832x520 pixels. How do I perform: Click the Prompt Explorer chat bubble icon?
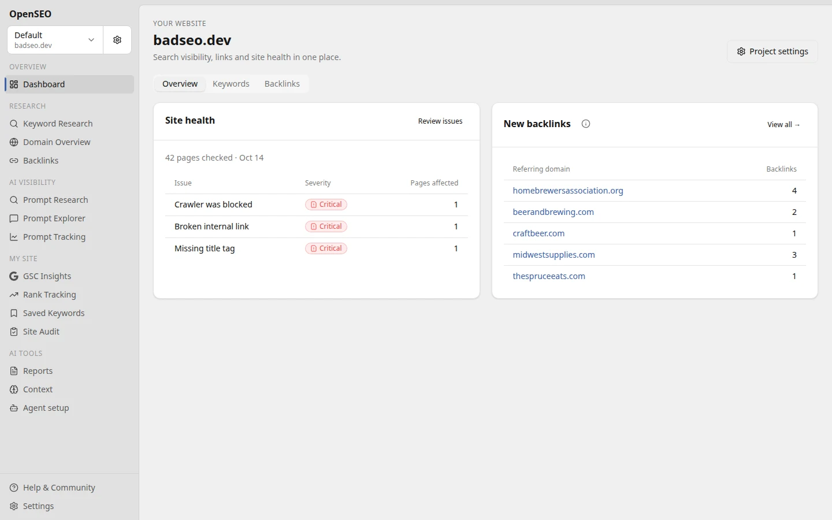tap(14, 218)
